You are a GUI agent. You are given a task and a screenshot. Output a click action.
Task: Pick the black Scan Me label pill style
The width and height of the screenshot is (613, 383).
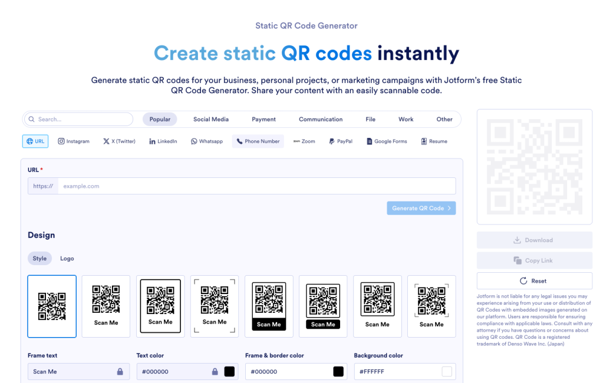click(x=323, y=306)
